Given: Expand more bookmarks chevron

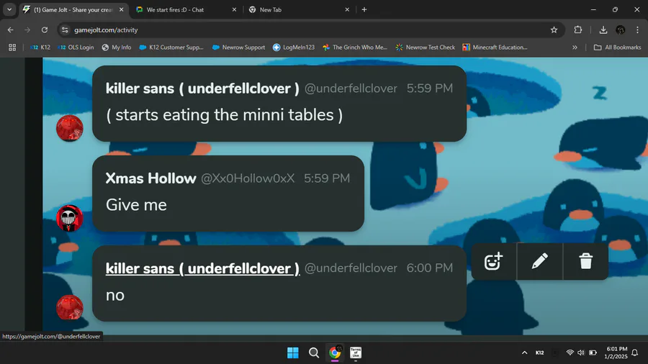Looking at the screenshot, I should point(575,47).
